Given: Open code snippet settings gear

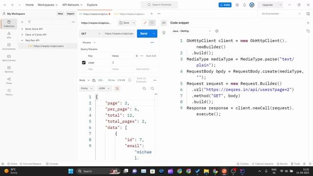Looking at the screenshot, I should [x=217, y=31].
